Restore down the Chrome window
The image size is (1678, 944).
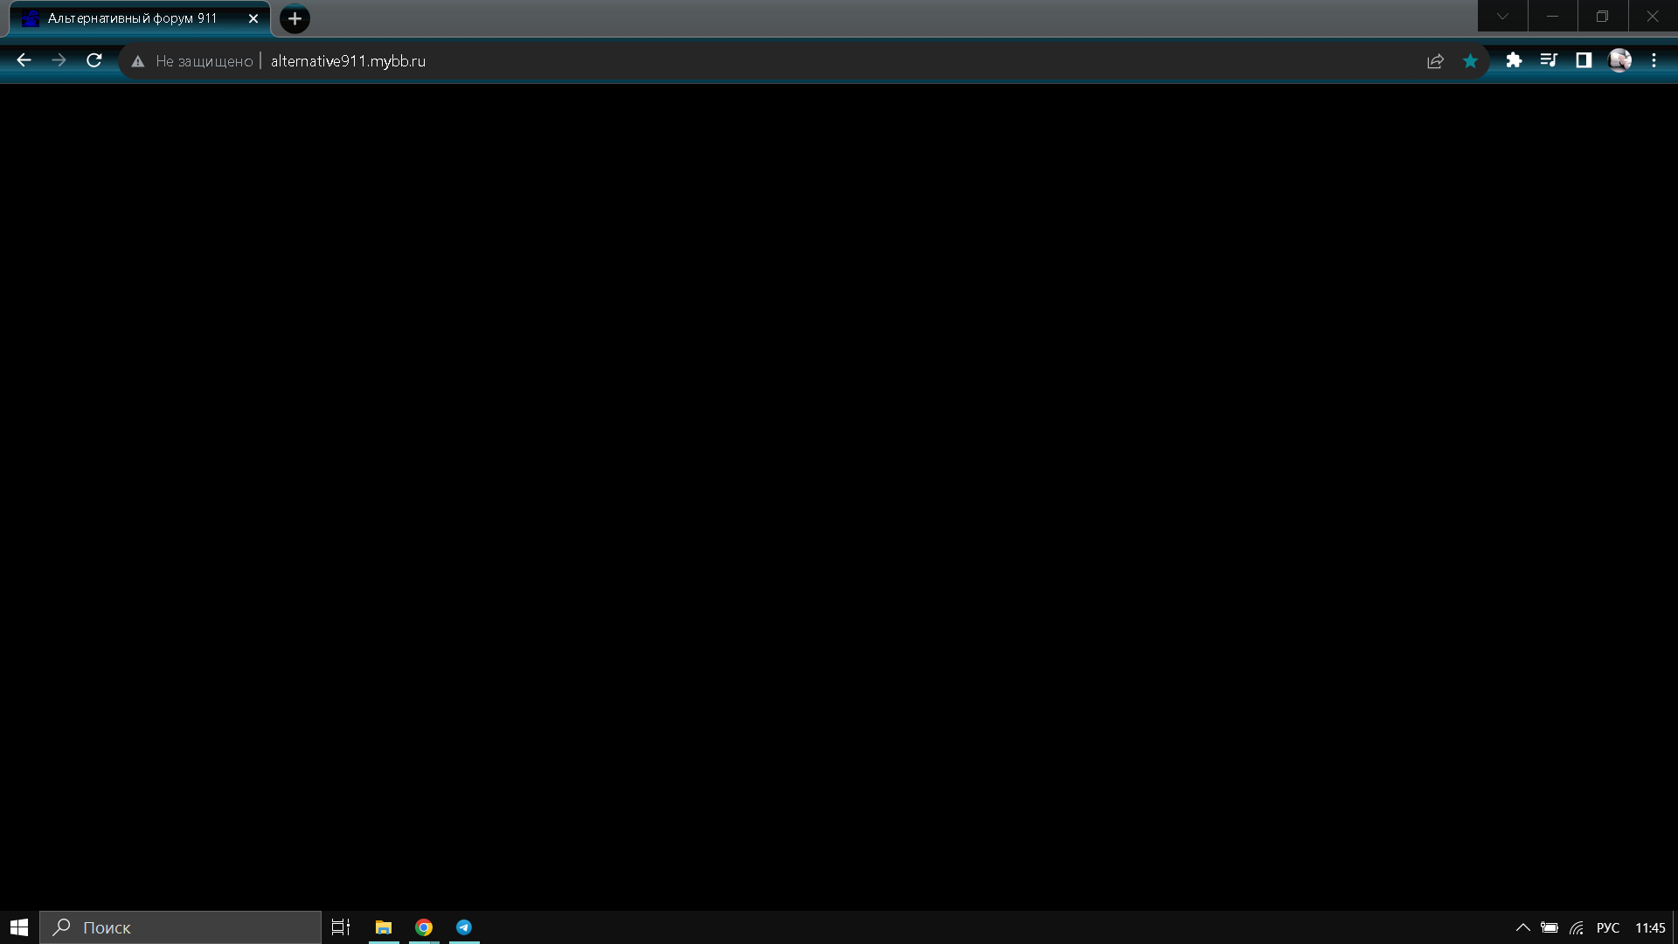coord(1602,16)
